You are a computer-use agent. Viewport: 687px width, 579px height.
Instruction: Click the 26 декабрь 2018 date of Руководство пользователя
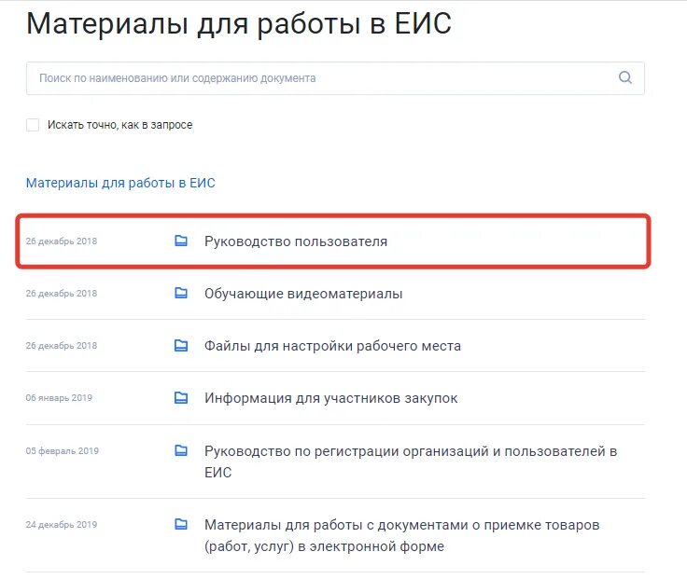[x=62, y=241]
